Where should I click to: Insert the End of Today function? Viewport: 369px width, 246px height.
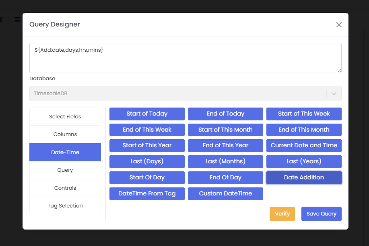[x=225, y=114]
